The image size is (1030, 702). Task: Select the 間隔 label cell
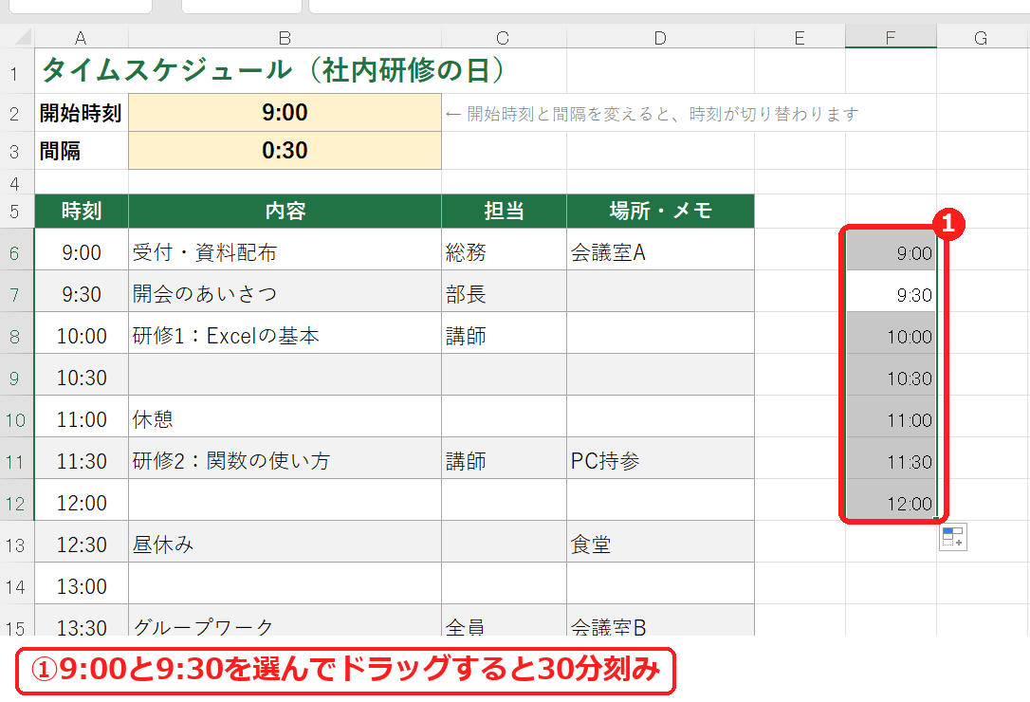pos(81,151)
